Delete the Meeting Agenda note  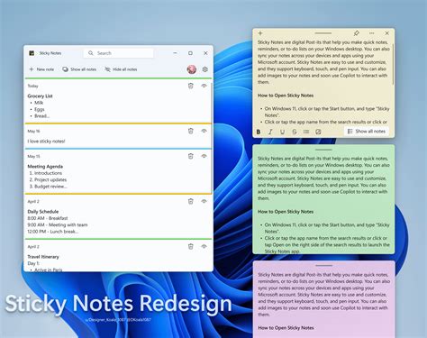click(x=191, y=156)
